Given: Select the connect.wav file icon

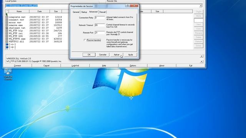Looking at the screenshot, I should (x=7, y=20).
